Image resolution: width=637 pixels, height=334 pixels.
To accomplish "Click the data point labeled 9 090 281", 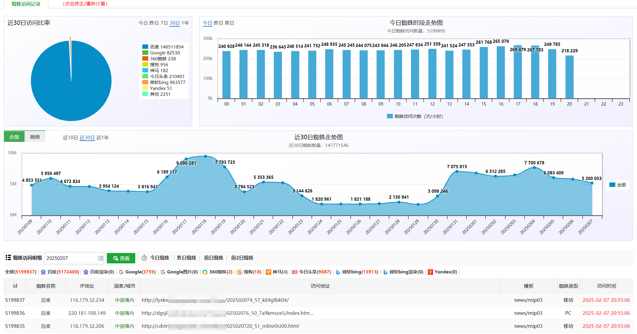I will pos(186,159).
